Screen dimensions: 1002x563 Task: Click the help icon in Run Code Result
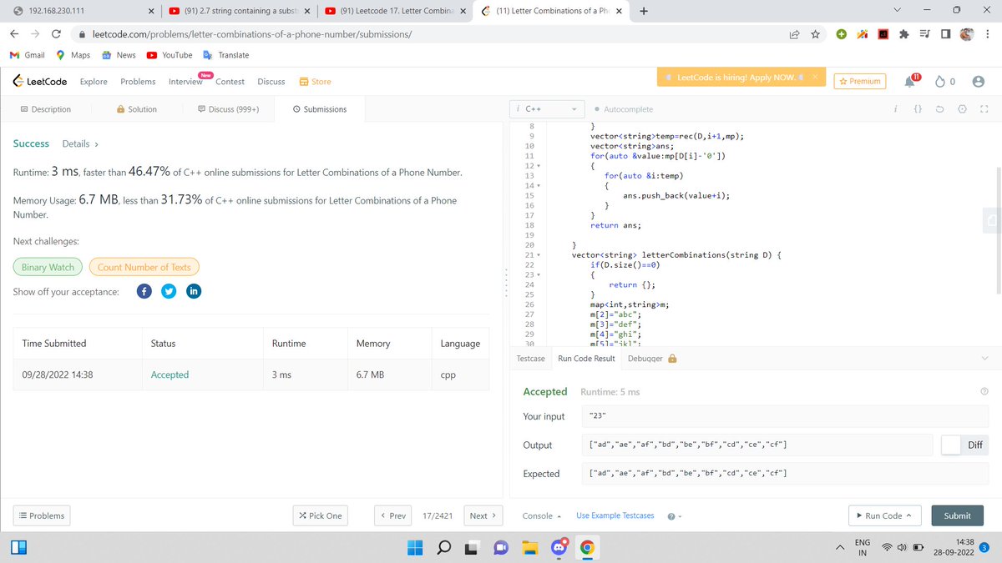[x=984, y=392]
